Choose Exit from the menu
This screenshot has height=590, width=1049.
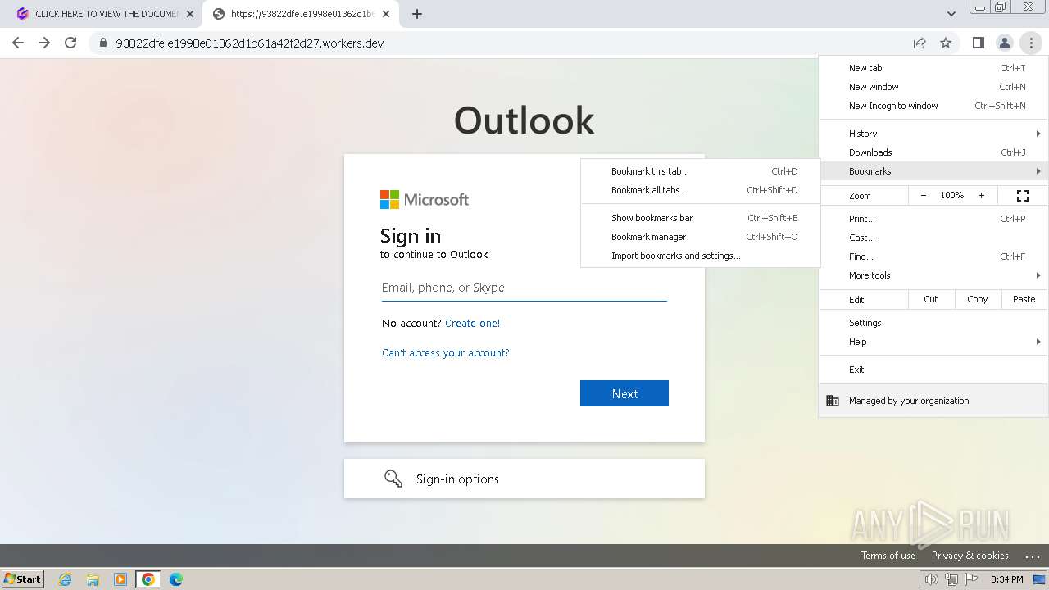click(x=933, y=370)
